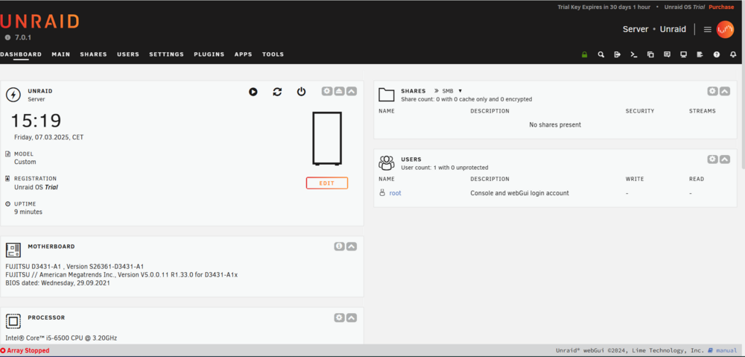Open Processor tile gear settings

339,317
